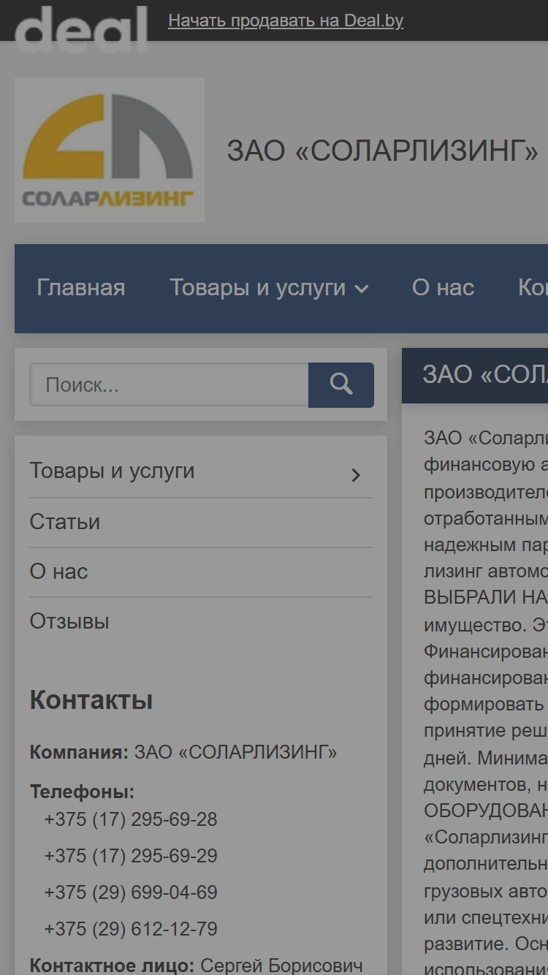This screenshot has width=548, height=975.
Task: Click the ЗАО «СОЛАРЛИЗИНГ» header title
Action: [382, 151]
